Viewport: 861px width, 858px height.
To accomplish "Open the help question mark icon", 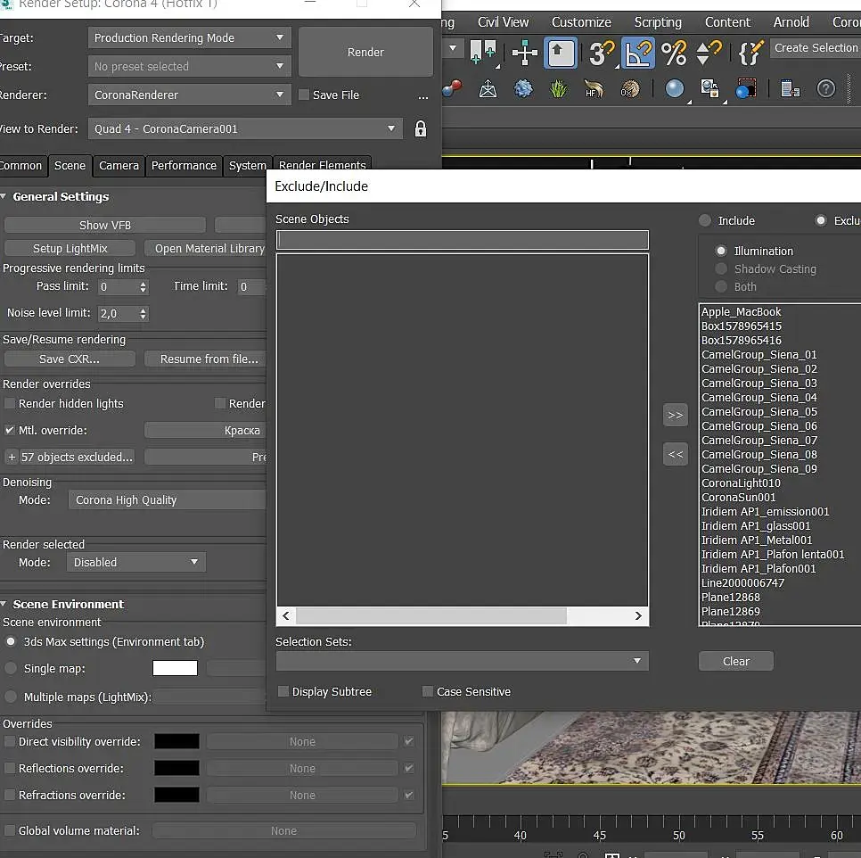I will [826, 88].
